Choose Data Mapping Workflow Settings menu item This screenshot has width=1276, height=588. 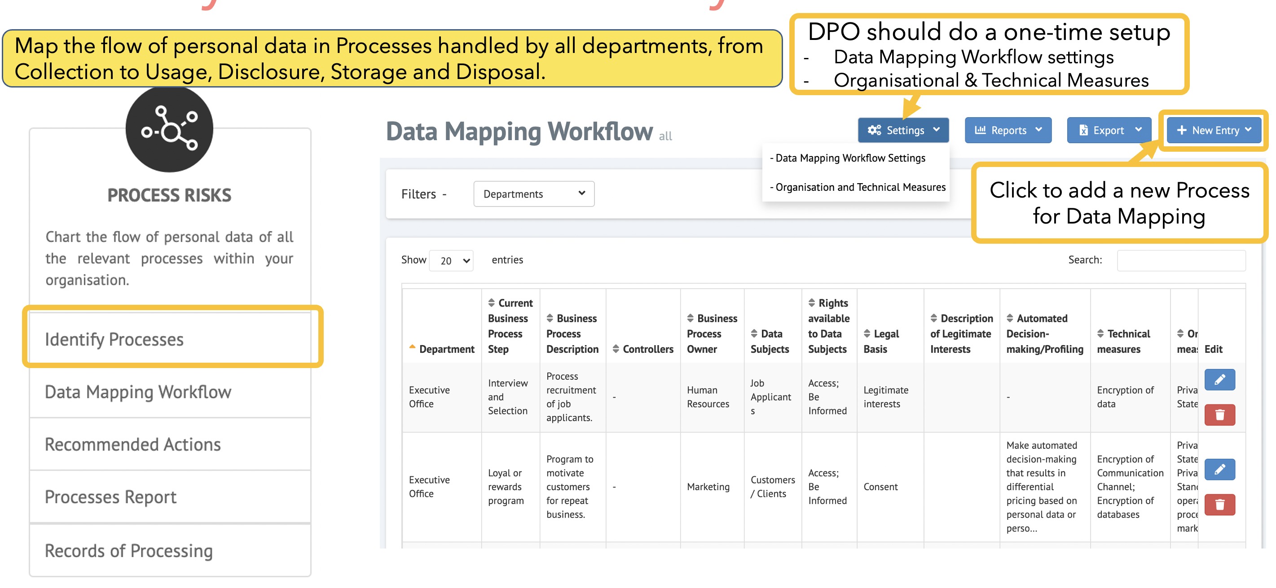(849, 158)
